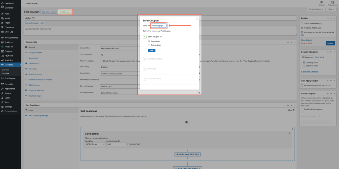339x169 pixels.
Task: Expand the Screen Options dropdown
Action: (x=316, y=9)
